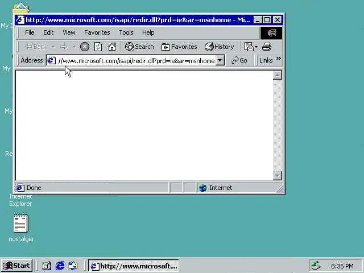The height and width of the screenshot is (273, 364).
Task: Minimize the Internet Explorer window
Action: [258, 20]
